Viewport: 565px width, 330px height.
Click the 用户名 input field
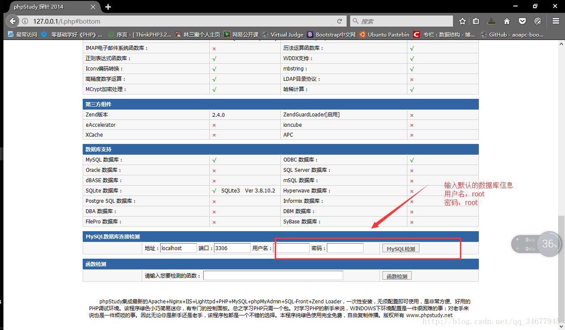click(291, 248)
